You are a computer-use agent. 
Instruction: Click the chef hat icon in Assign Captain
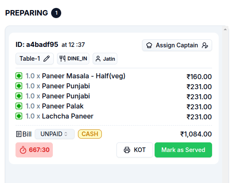(149, 45)
